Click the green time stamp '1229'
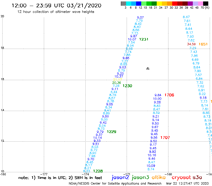Viewport: 212px width, 186px height. click(x=111, y=132)
